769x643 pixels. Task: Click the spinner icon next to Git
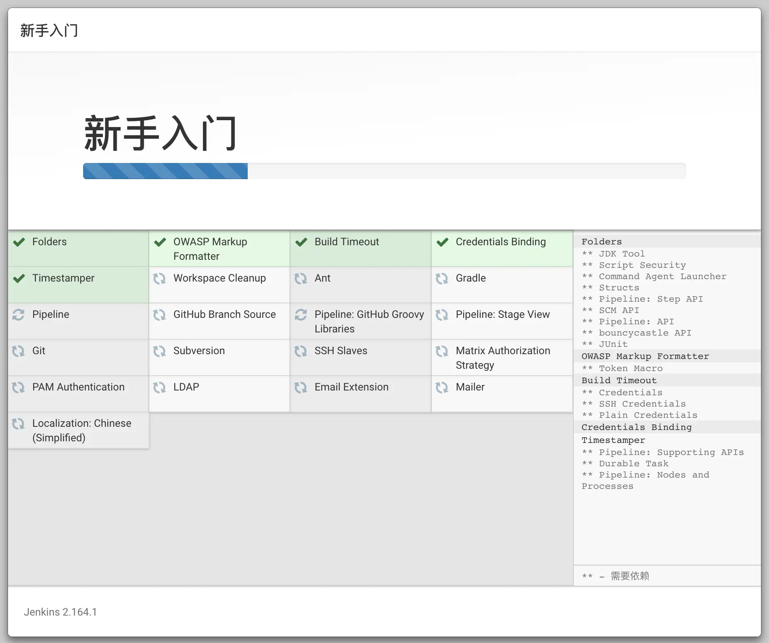(x=19, y=351)
